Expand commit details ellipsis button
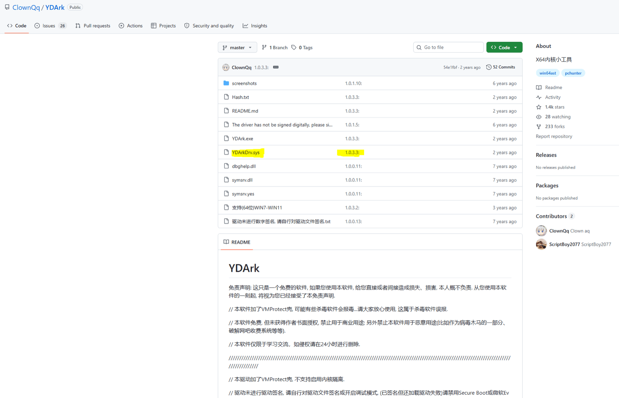Image resolution: width=619 pixels, height=398 pixels. tap(276, 67)
